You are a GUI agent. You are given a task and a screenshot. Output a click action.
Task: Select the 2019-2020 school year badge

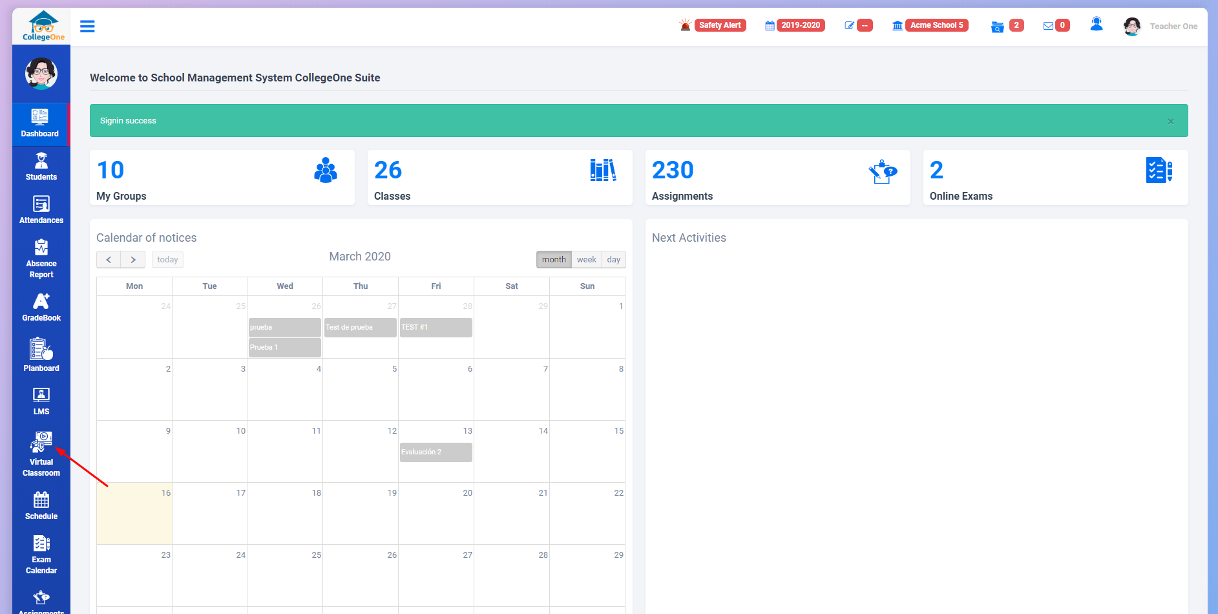801,25
